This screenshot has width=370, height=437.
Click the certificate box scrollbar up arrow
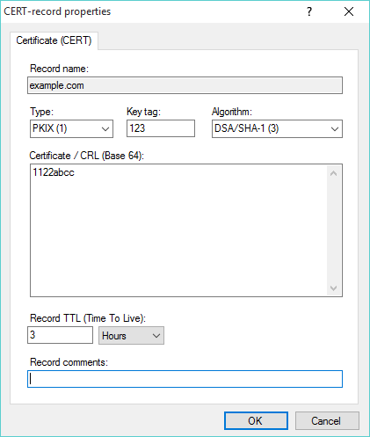tap(333, 173)
